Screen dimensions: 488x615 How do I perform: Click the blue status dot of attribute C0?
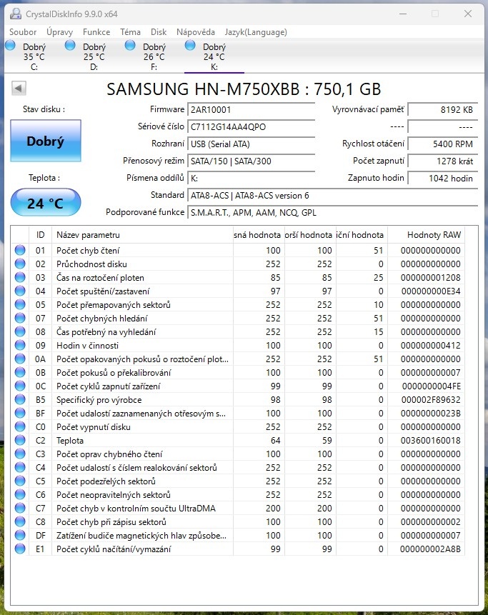tap(20, 426)
